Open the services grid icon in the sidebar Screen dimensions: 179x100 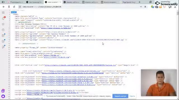(3, 12)
